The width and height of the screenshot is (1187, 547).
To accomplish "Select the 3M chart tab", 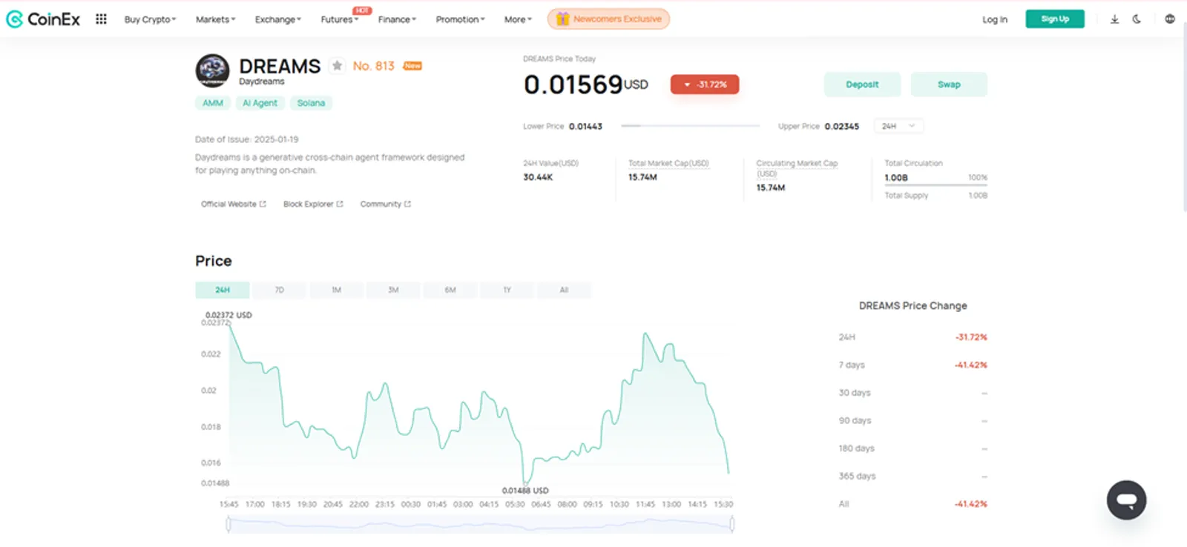I will (393, 290).
